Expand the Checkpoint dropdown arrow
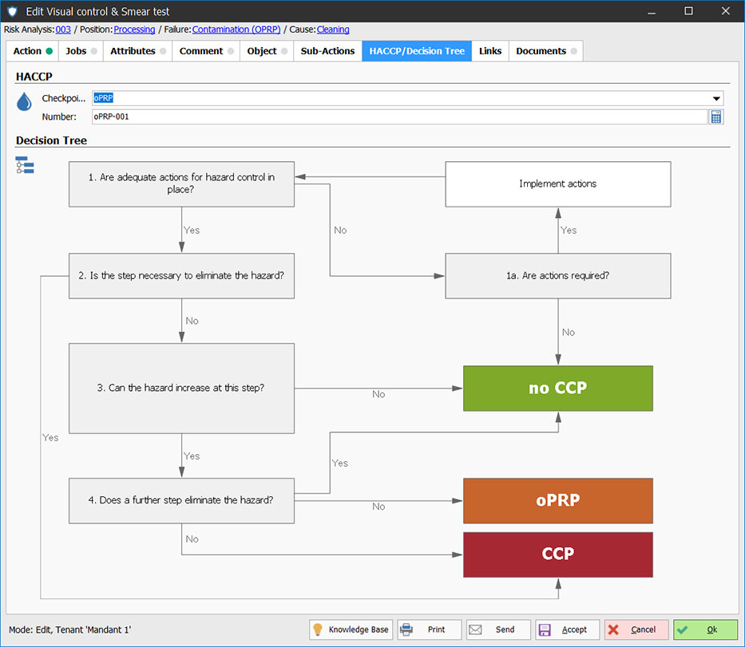Image resolution: width=745 pixels, height=647 pixels. tap(716, 98)
